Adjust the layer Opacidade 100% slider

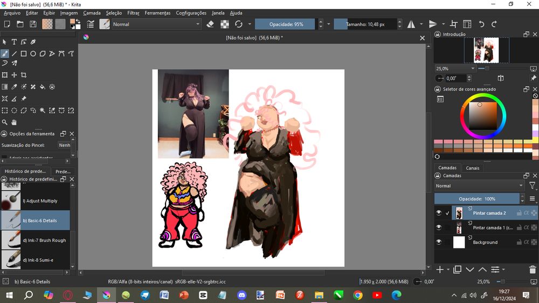(477, 199)
